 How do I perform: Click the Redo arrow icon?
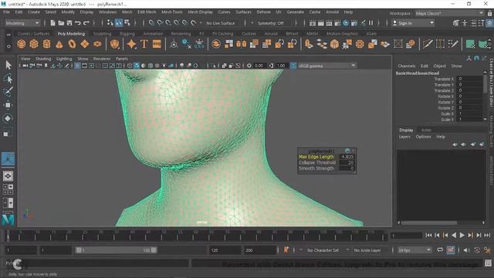point(86,23)
